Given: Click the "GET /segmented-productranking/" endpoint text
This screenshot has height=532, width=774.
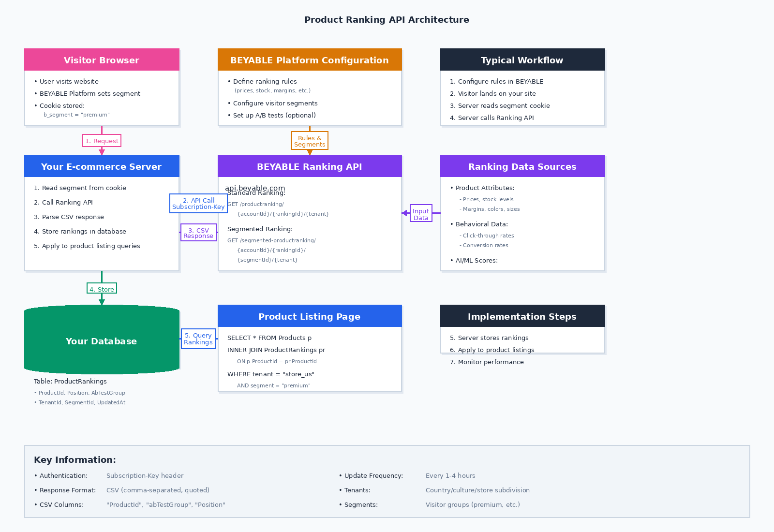Looking at the screenshot, I should click(271, 240).
